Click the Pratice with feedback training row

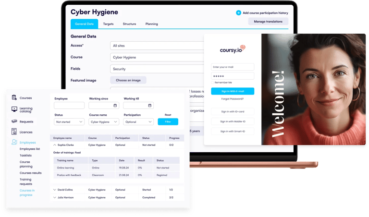(x=116, y=175)
